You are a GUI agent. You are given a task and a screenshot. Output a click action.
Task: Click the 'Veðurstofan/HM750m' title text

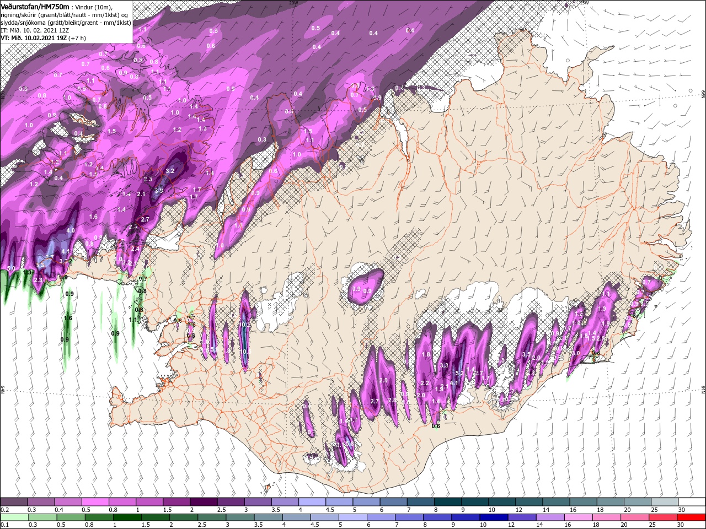(x=35, y=7)
